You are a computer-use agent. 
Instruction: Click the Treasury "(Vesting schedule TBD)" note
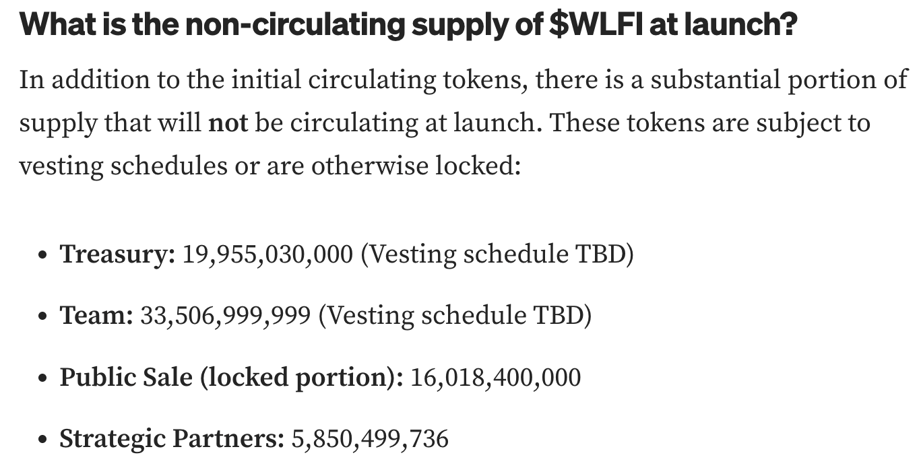click(x=497, y=255)
